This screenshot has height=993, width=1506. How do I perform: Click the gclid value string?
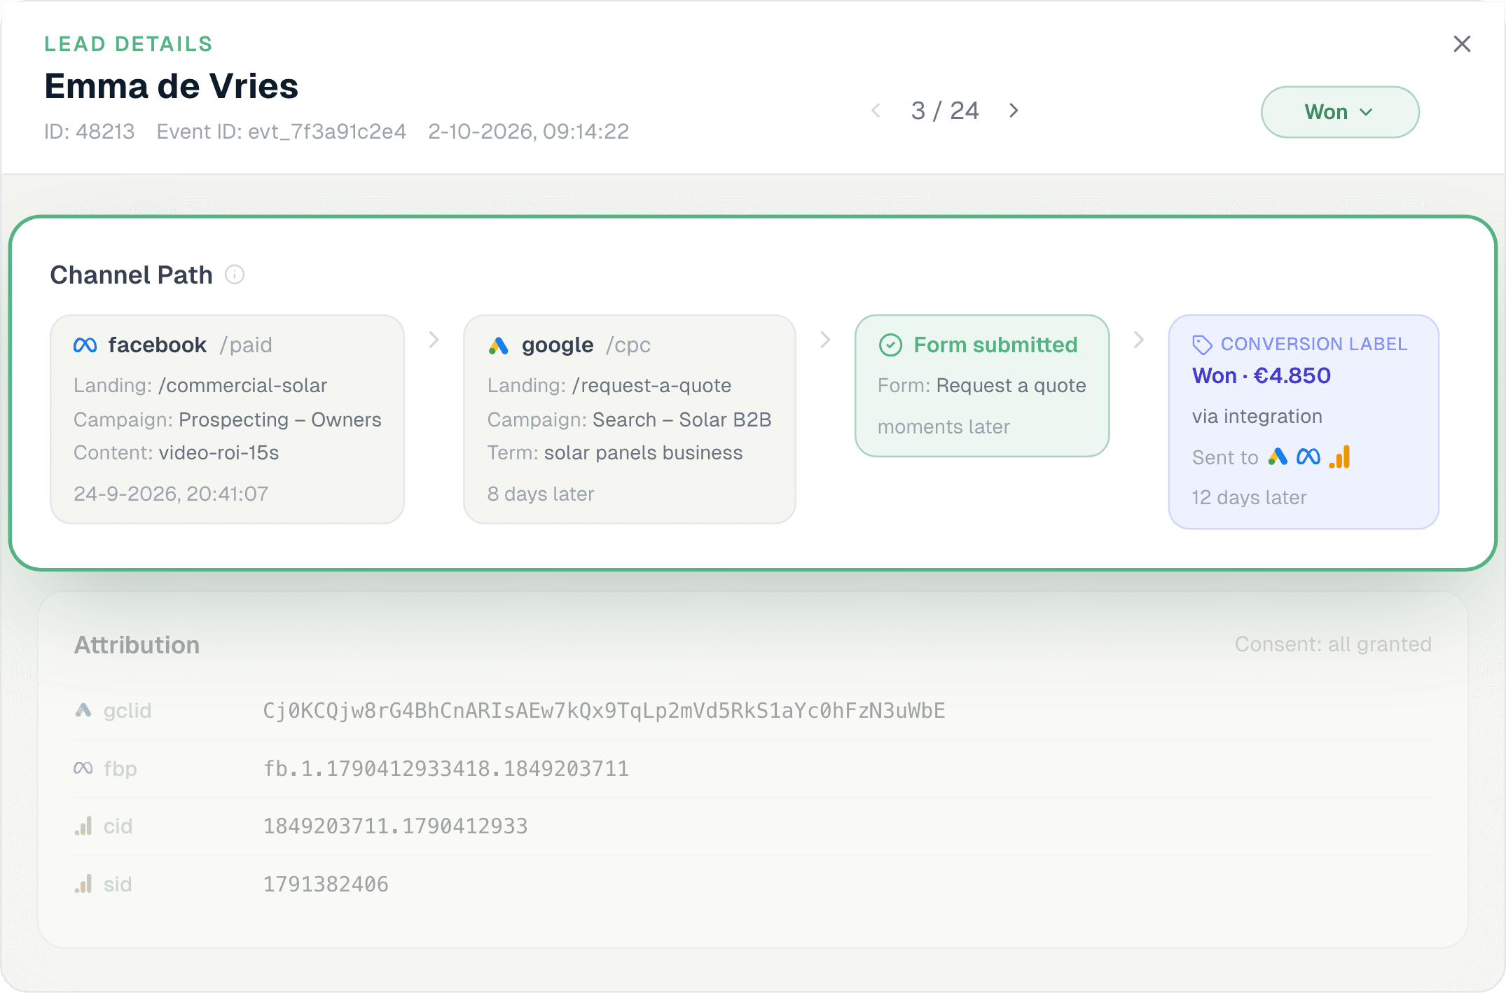[605, 711]
